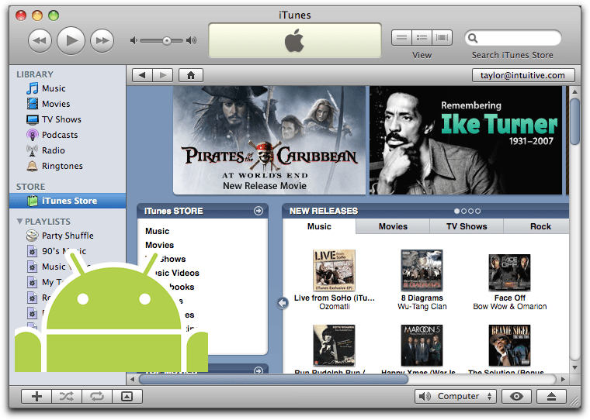Open the Ozomatli artist link
590x420 pixels.
point(334,307)
